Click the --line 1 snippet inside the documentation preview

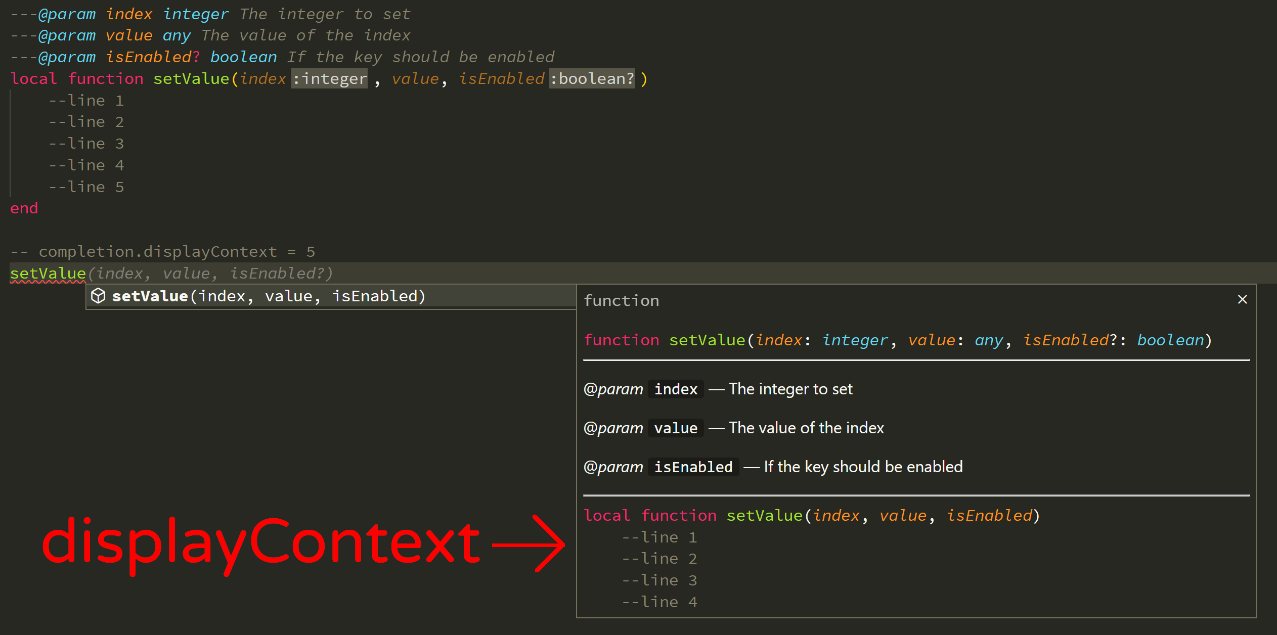tap(659, 536)
